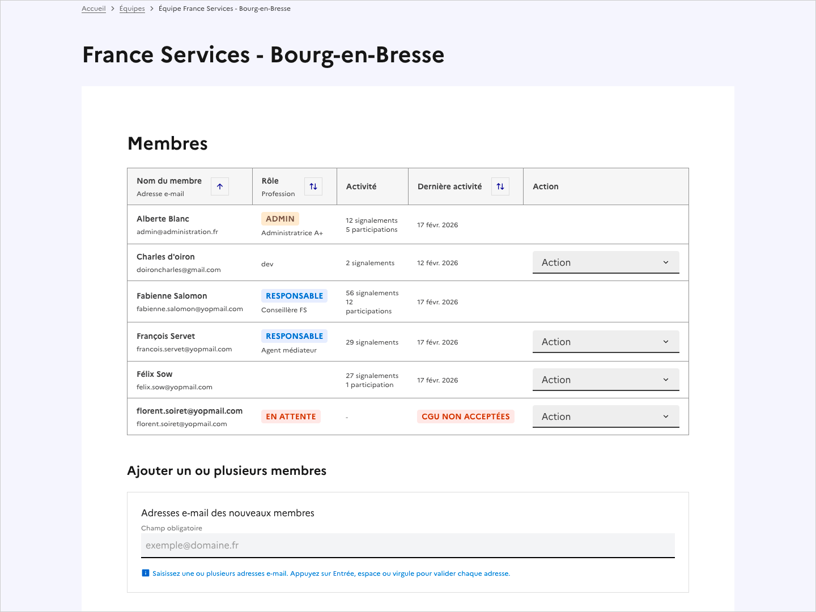Navigate to Accueil via breadcrumb
Viewport: 816px width, 612px height.
point(93,8)
